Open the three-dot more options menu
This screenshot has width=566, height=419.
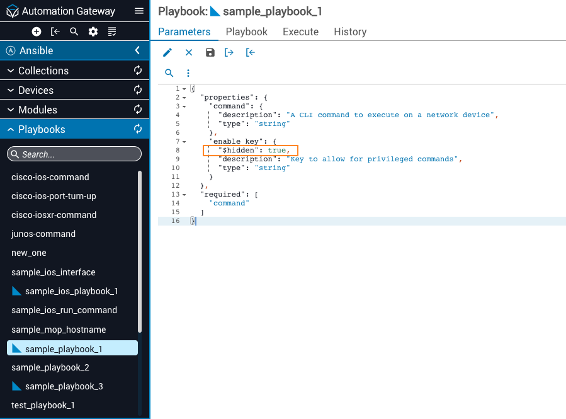(x=188, y=73)
